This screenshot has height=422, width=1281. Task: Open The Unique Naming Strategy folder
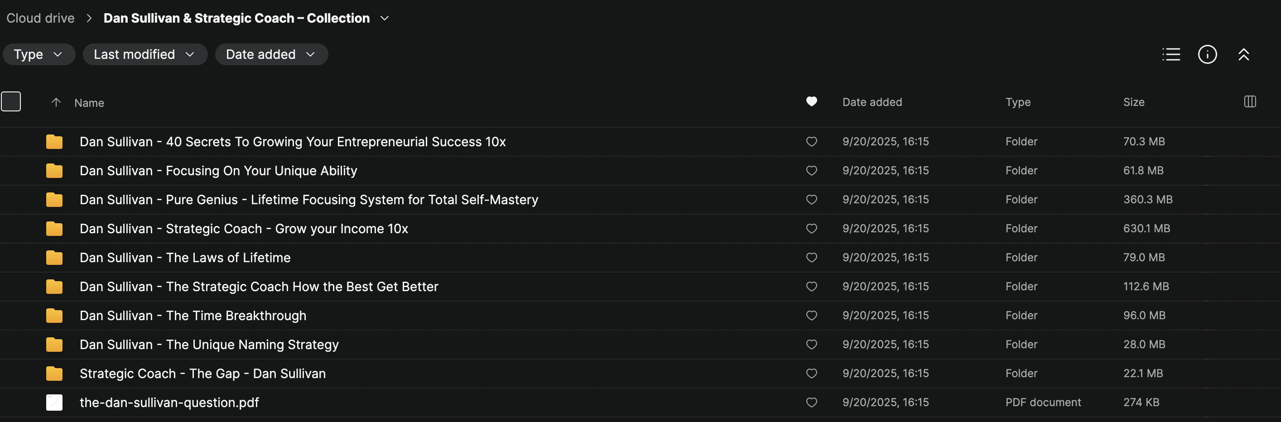point(209,345)
